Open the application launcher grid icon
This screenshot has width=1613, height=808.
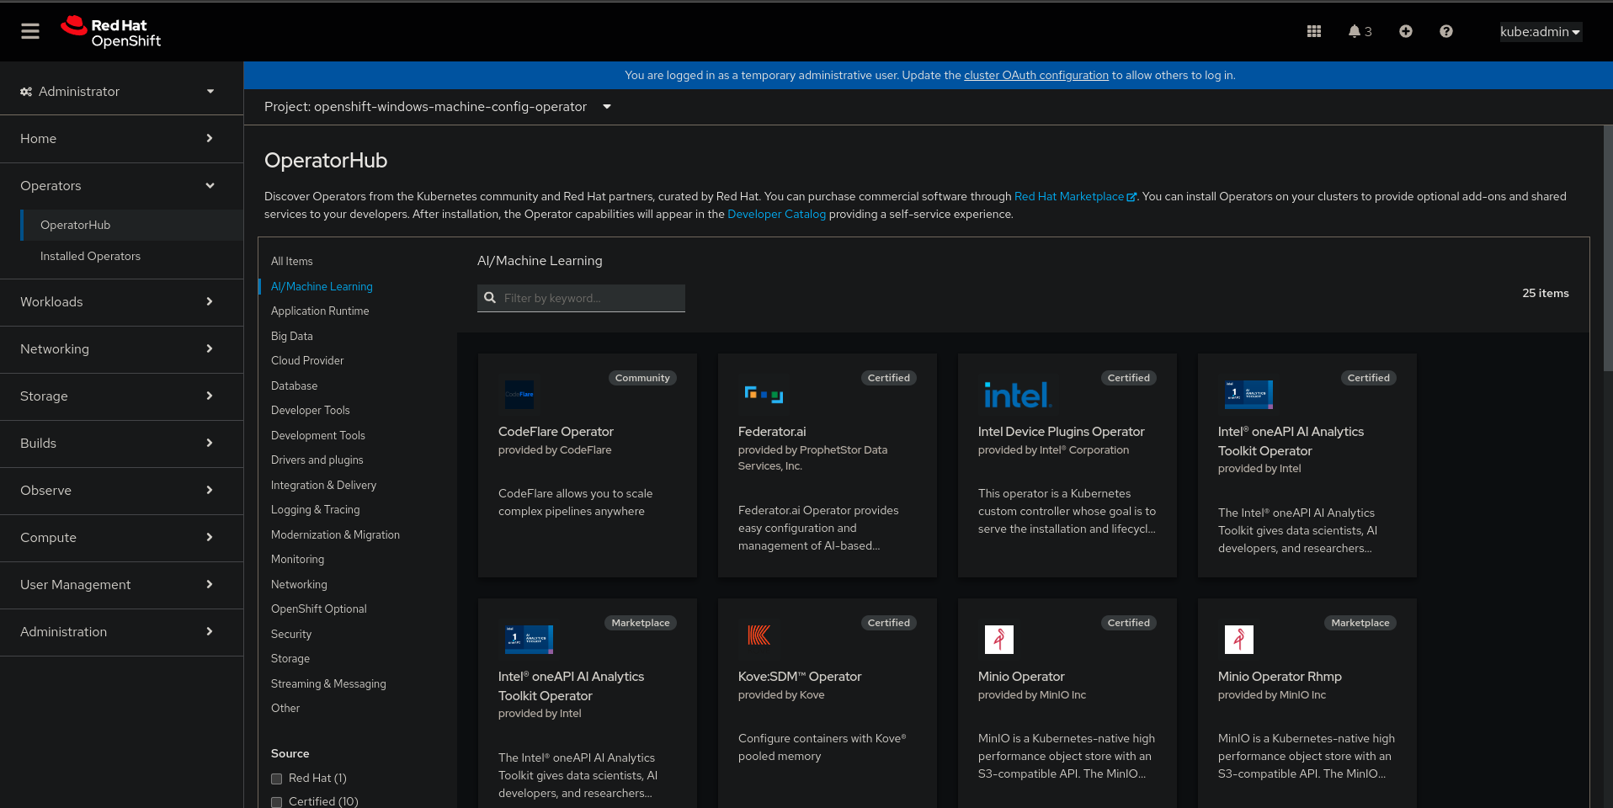1313,31
